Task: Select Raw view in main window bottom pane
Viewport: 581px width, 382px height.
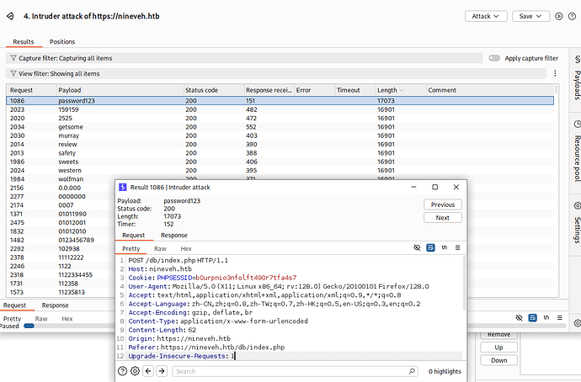Action: click(x=41, y=319)
